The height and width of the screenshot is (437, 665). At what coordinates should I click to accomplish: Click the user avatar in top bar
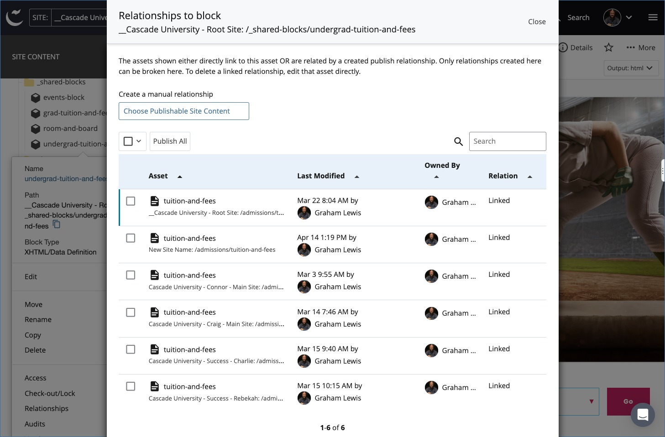[612, 17]
